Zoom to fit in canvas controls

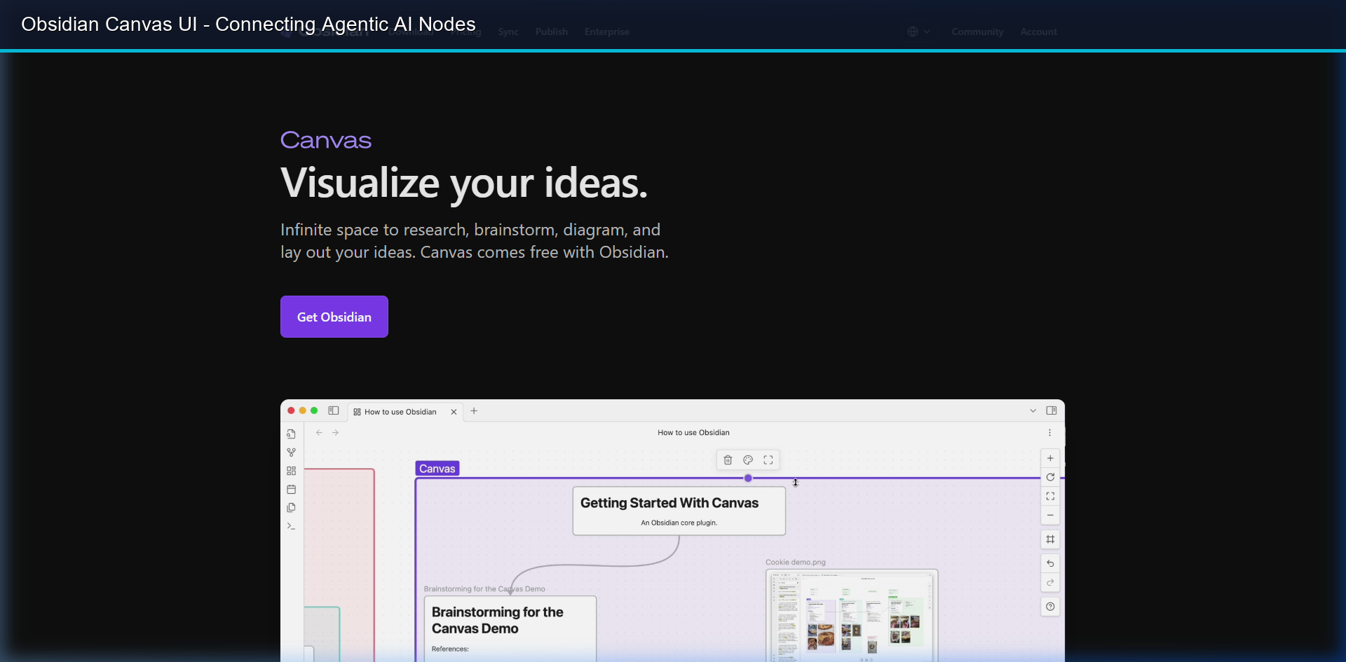point(1050,496)
